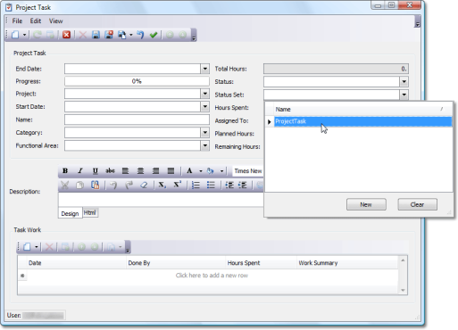
Task: Click the highlight color paint bucket icon
Action: (x=211, y=171)
